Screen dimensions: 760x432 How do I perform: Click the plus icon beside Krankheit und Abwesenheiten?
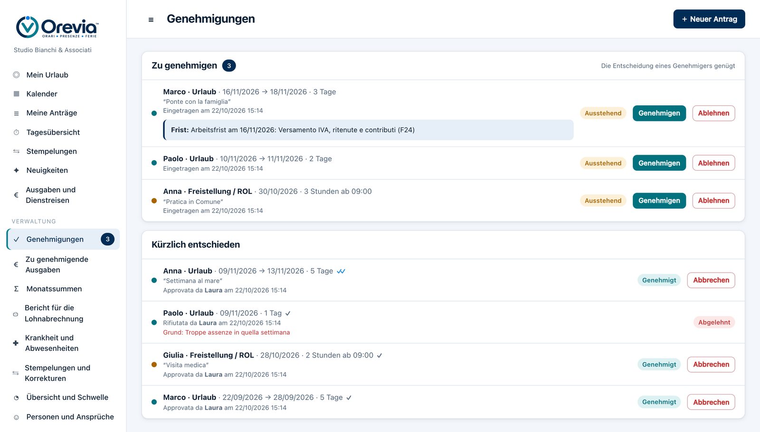point(16,343)
